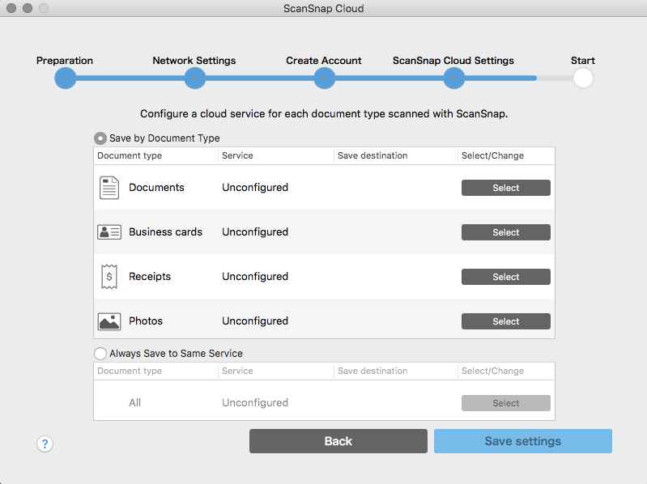Click the Photos row label
Image resolution: width=647 pixels, height=484 pixels.
[146, 321]
